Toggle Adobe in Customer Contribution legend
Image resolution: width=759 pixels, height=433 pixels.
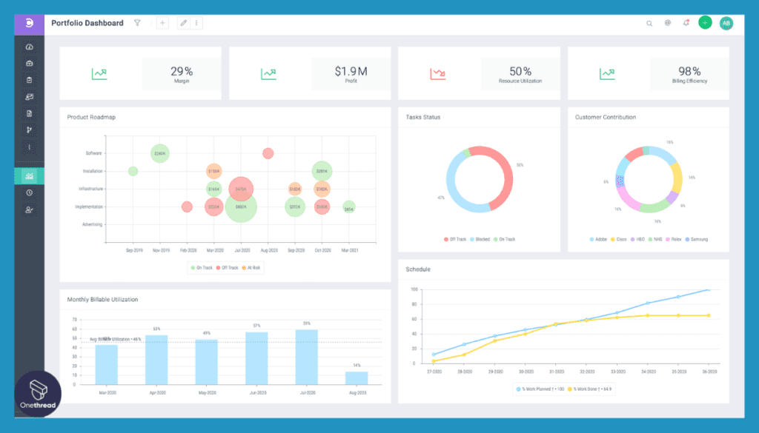click(x=598, y=239)
